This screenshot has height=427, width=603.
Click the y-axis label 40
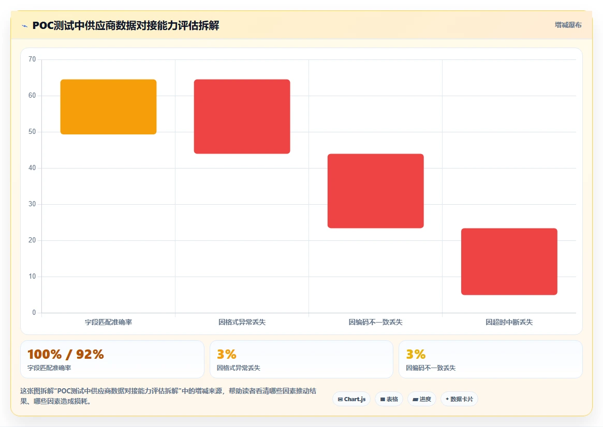(x=32, y=168)
